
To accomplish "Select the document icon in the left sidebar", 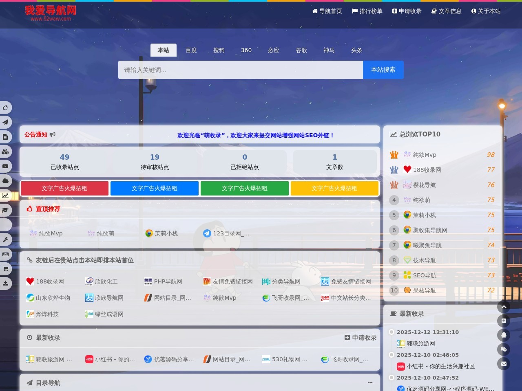I will [x=5, y=137].
